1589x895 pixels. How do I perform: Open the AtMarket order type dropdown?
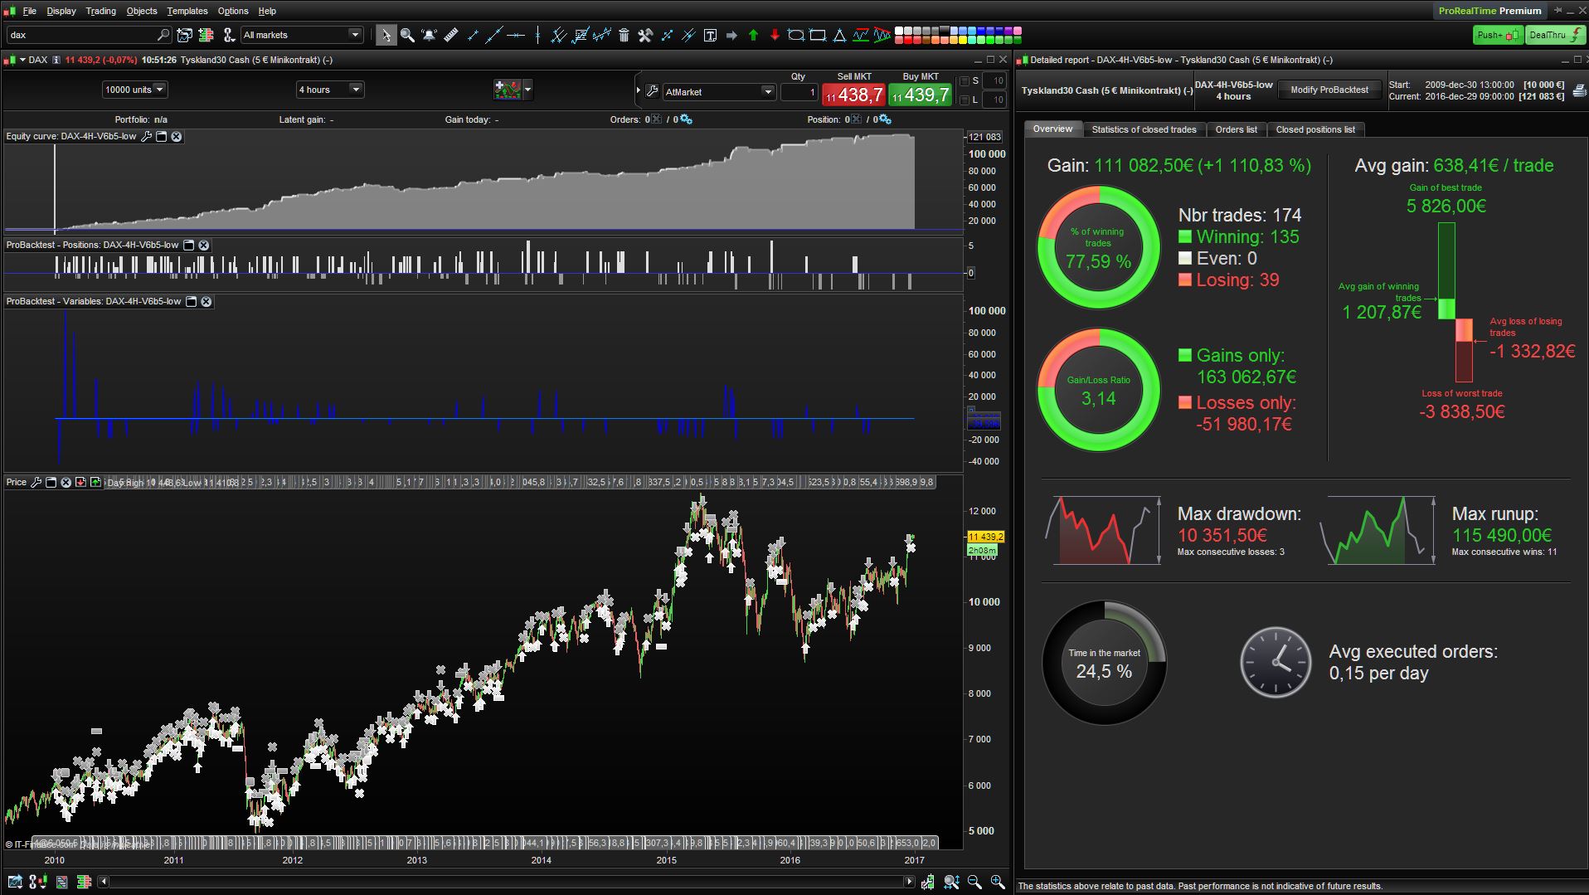pyautogui.click(x=719, y=92)
